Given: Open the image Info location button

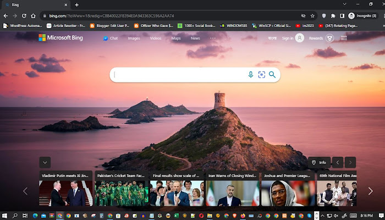Looking at the screenshot, I should (x=319, y=162).
